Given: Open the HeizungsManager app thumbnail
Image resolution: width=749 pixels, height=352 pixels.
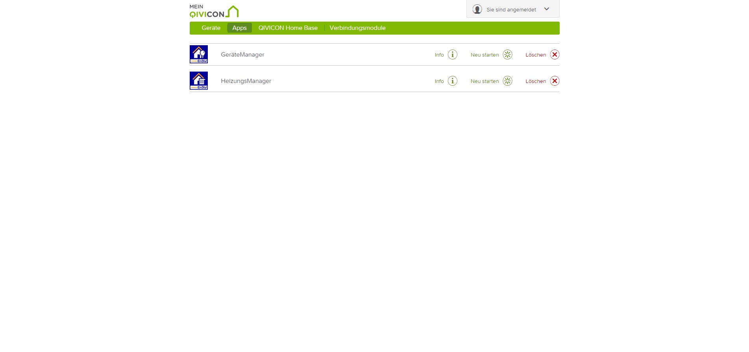Looking at the screenshot, I should tap(199, 81).
